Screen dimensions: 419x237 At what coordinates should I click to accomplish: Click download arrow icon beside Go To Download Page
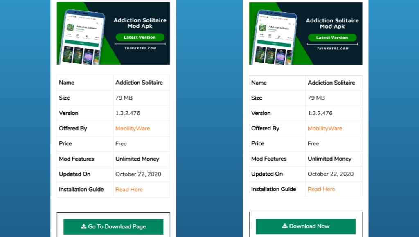(84, 226)
